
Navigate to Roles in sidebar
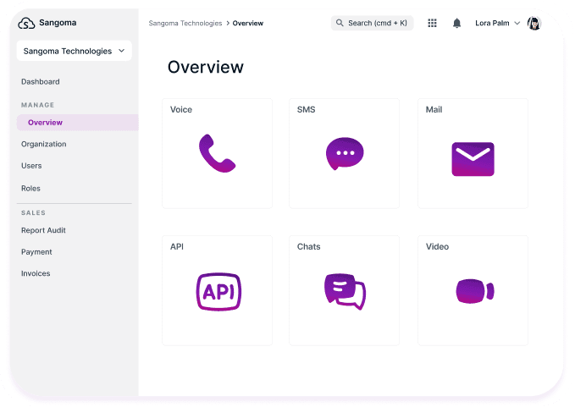tap(30, 189)
